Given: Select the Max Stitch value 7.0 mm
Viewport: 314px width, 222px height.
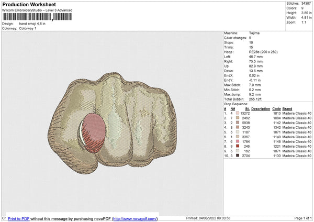Looking at the screenshot, I should 255,85.
